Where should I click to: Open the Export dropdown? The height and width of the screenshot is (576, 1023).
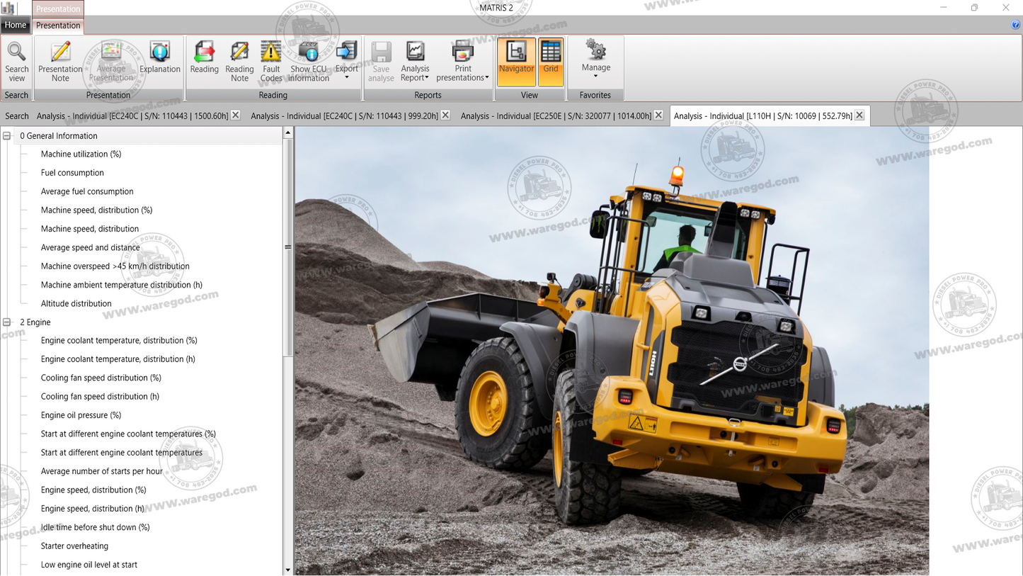click(346, 61)
